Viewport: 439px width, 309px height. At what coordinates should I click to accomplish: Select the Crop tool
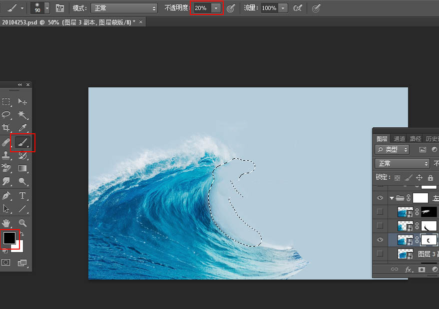tap(6, 128)
